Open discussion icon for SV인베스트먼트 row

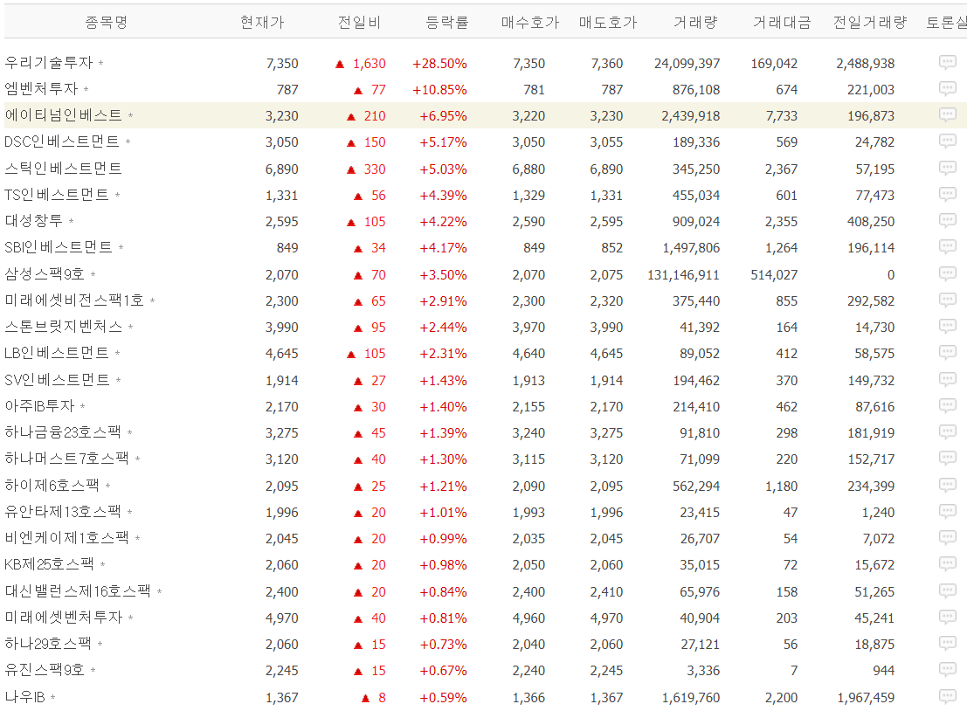point(947,378)
